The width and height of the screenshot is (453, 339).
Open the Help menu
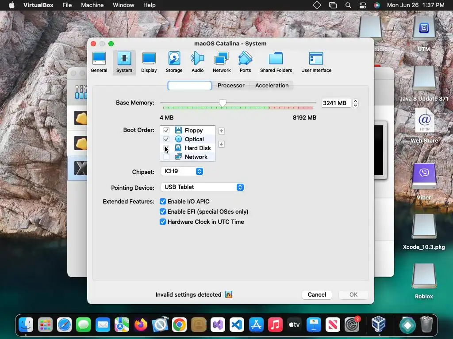click(x=150, y=5)
